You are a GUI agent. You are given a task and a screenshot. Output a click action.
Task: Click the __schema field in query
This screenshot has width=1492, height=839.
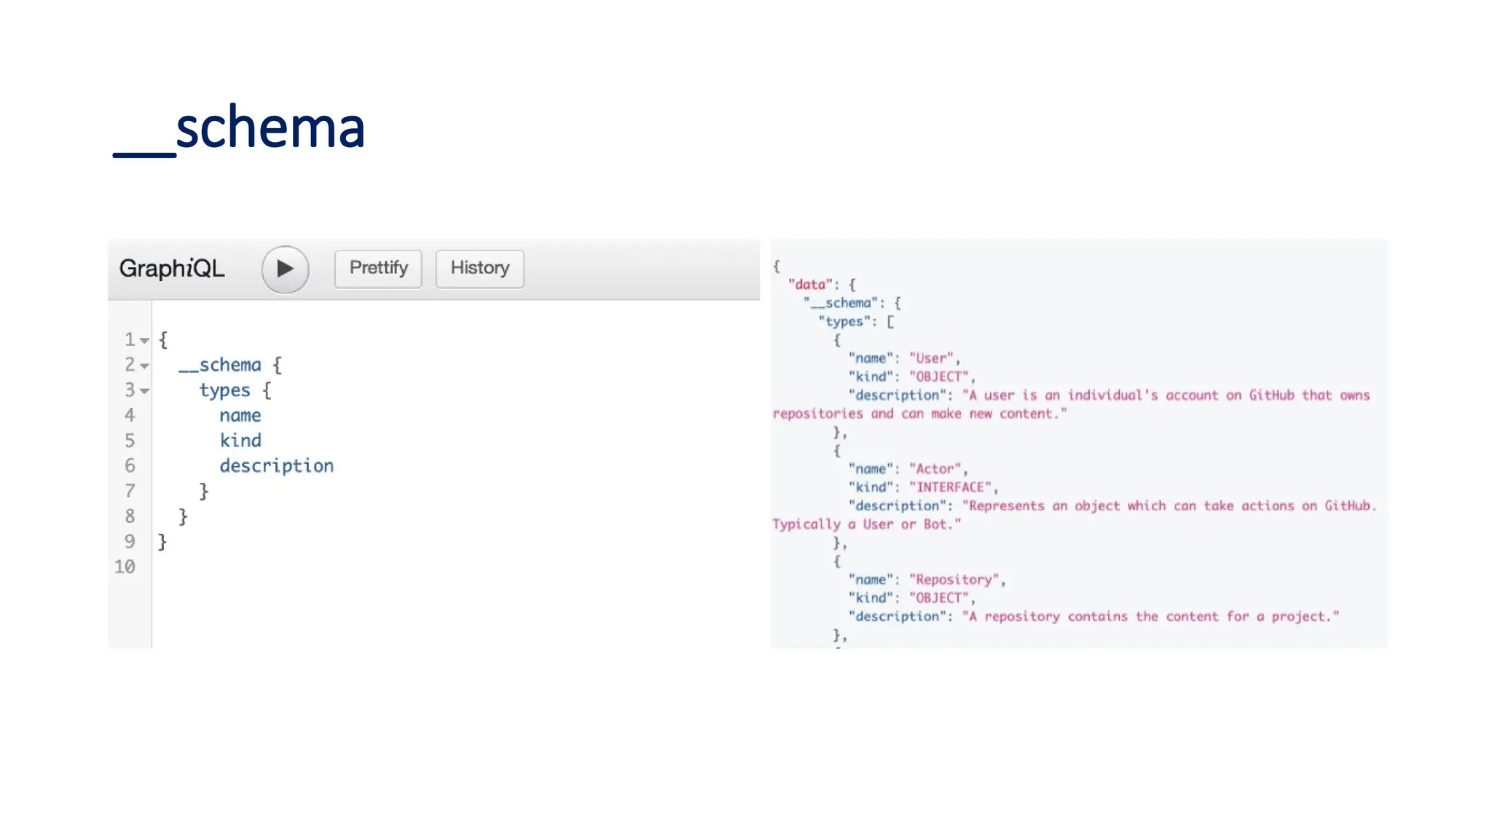point(220,365)
